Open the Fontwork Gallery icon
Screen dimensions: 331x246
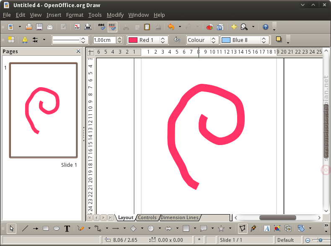point(267,228)
